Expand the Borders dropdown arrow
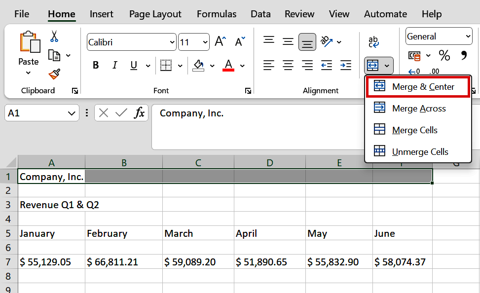This screenshot has width=480, height=293. click(x=180, y=65)
